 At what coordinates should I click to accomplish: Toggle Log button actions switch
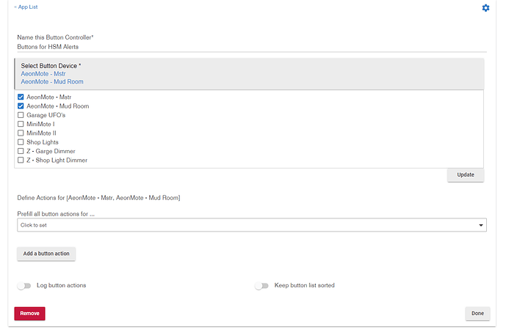tap(24, 286)
